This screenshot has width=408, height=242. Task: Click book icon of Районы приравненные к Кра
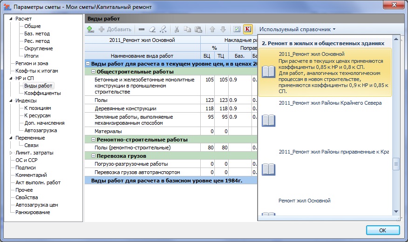tap(269, 169)
